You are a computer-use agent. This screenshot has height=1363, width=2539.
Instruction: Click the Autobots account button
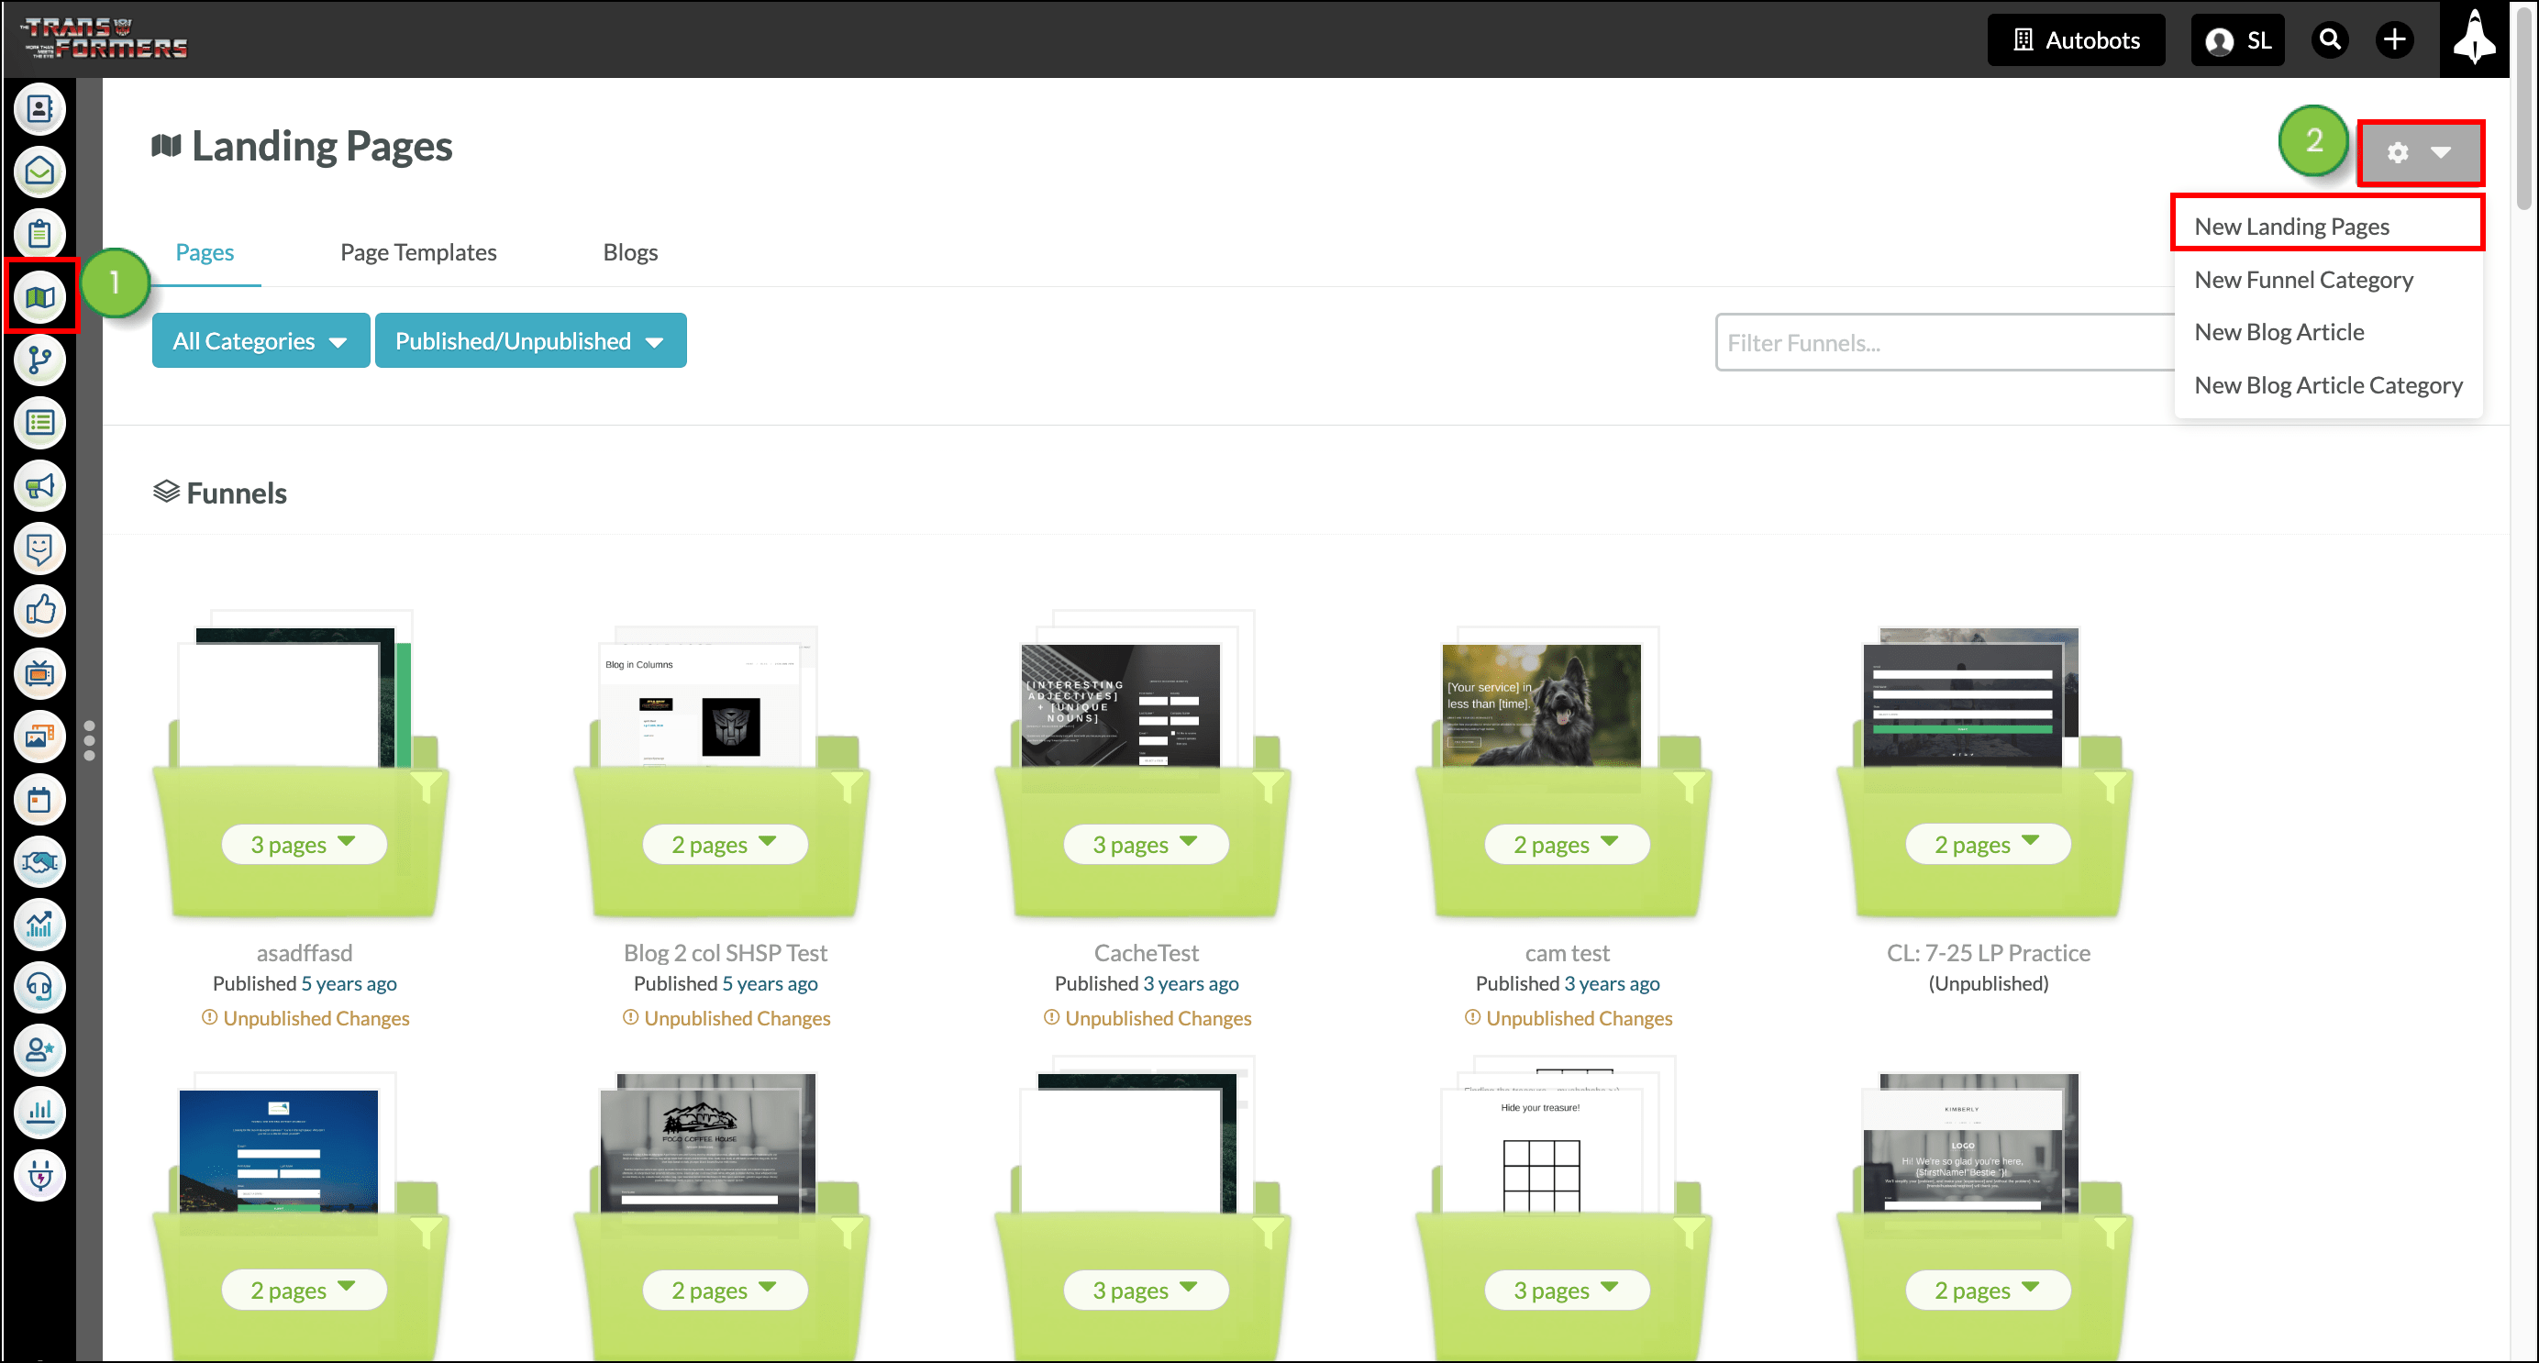tap(2076, 40)
